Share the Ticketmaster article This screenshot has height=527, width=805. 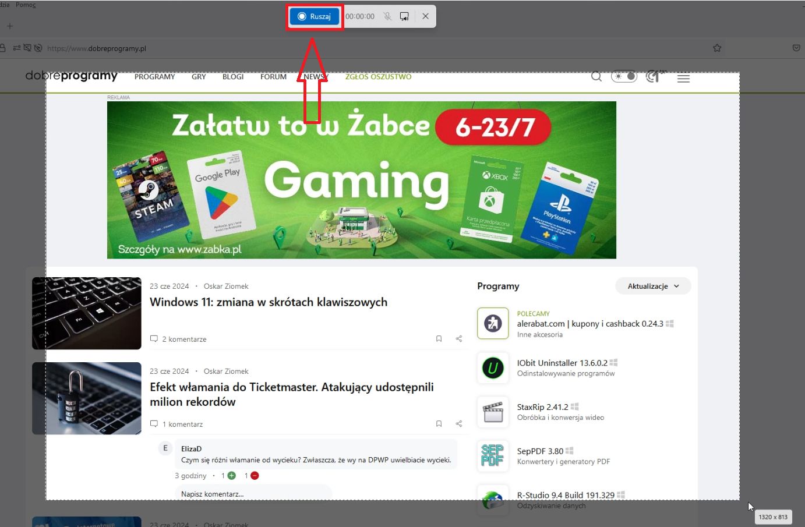tap(458, 423)
